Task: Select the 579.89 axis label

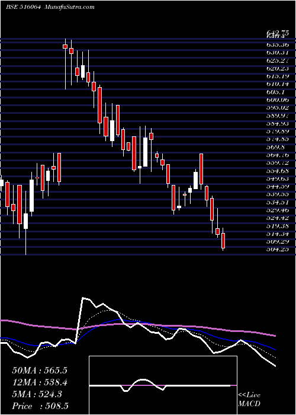Action: click(278, 131)
